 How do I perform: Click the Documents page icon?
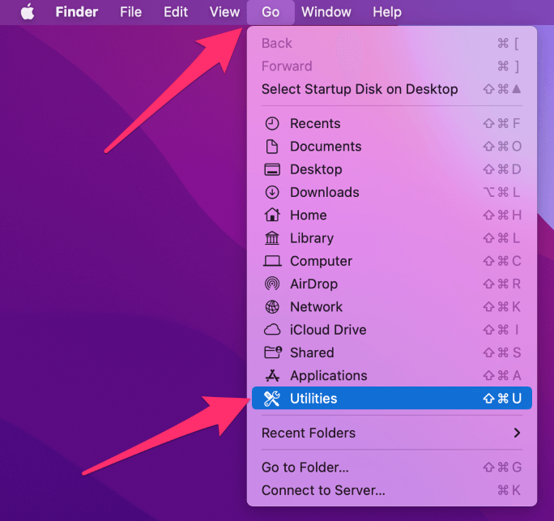click(272, 147)
